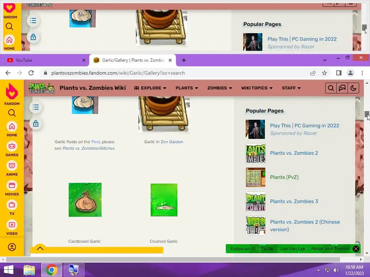The width and height of the screenshot is (370, 277).
Task: Open the GAMES section in the sidebar
Action: tap(12, 149)
